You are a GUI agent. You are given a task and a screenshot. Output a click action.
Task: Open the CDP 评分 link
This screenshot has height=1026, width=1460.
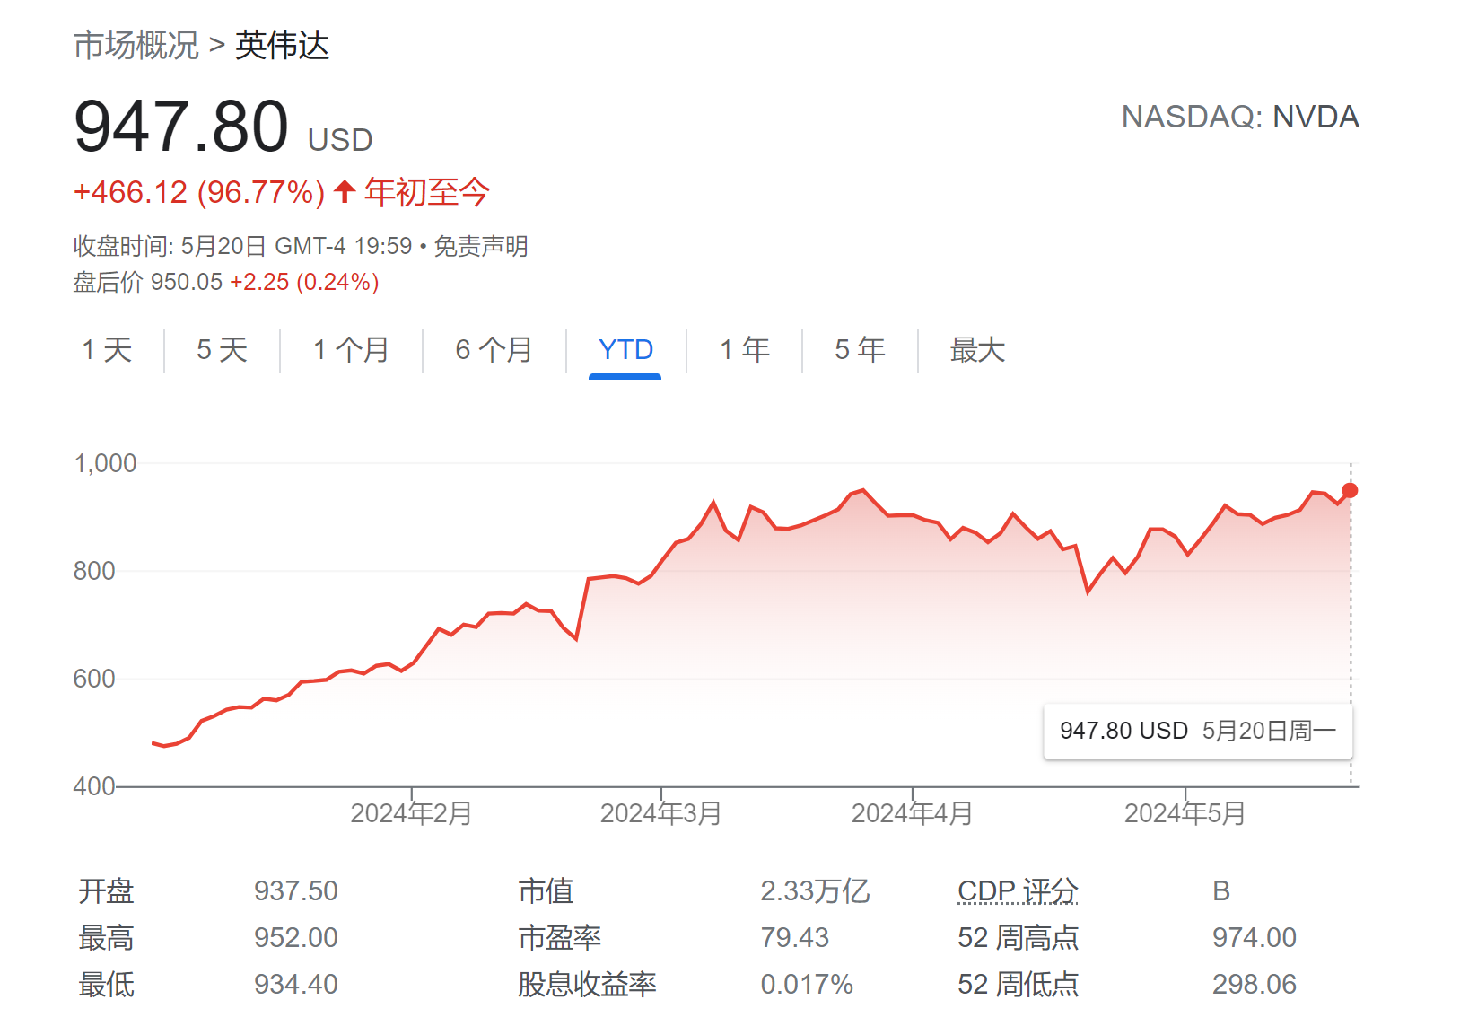coord(1018,891)
